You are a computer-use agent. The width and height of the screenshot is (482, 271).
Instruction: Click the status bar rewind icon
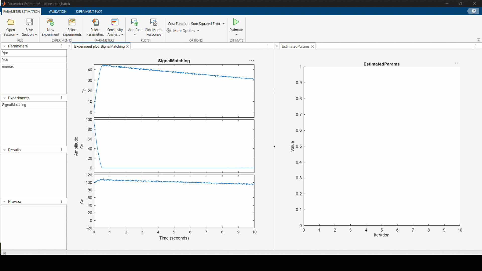click(4, 253)
